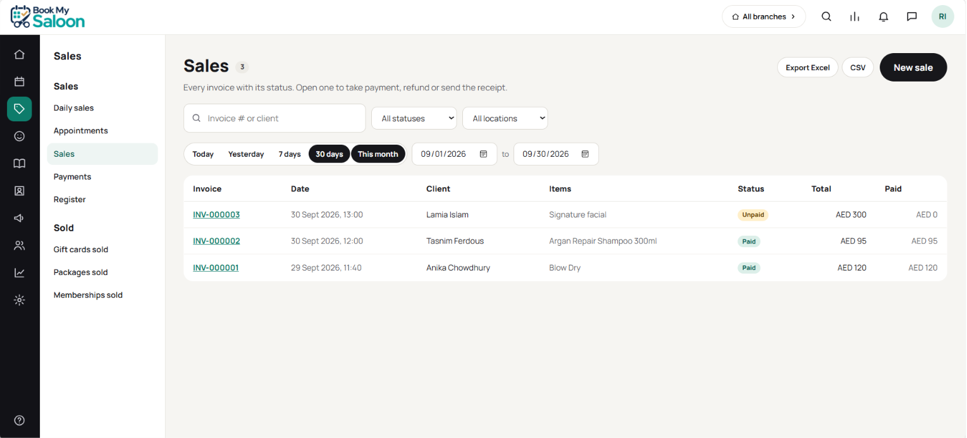Open the Home icon in the sidebar

click(20, 54)
